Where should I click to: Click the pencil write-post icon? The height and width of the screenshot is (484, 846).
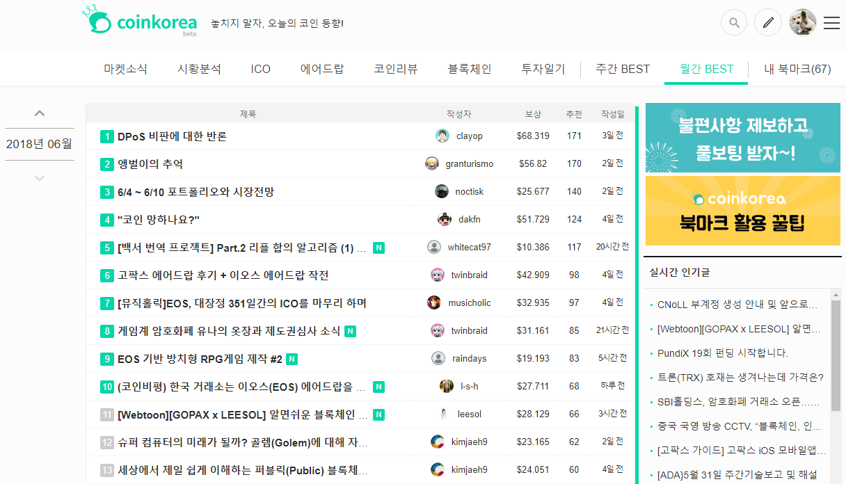pyautogui.click(x=768, y=22)
